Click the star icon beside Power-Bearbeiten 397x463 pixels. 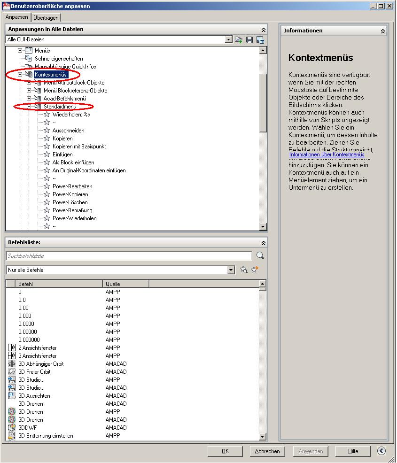(47, 186)
